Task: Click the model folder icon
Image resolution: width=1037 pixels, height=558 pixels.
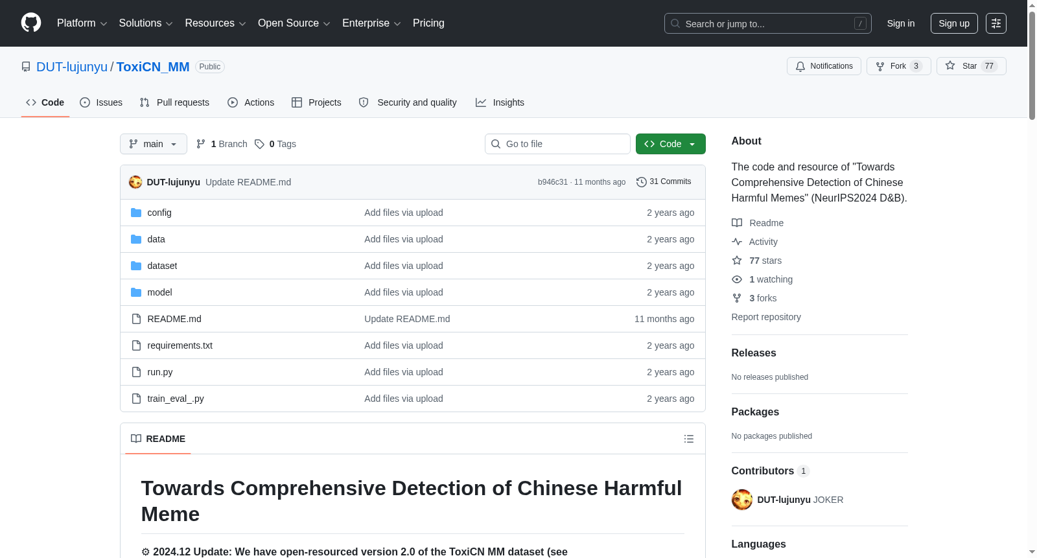Action: (x=136, y=292)
